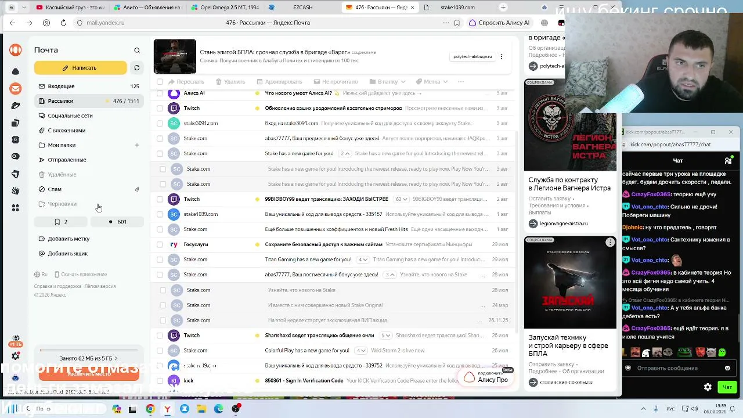Collapse the abas77777 bonus thread counter 3
The width and height of the screenshot is (743, 418).
(389, 275)
